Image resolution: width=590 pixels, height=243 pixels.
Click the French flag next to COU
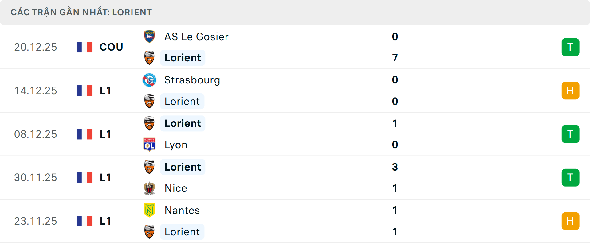coord(85,47)
